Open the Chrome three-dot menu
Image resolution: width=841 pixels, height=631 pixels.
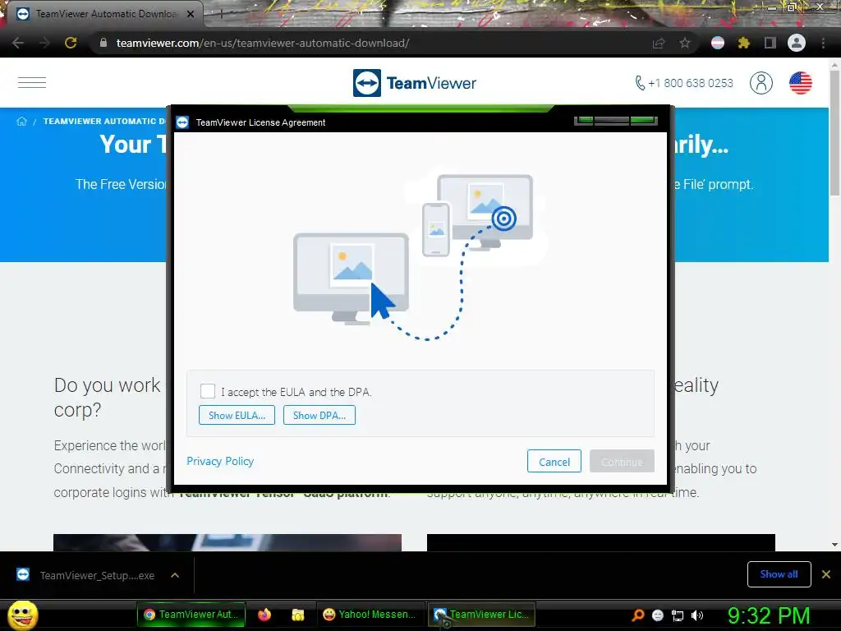click(823, 43)
